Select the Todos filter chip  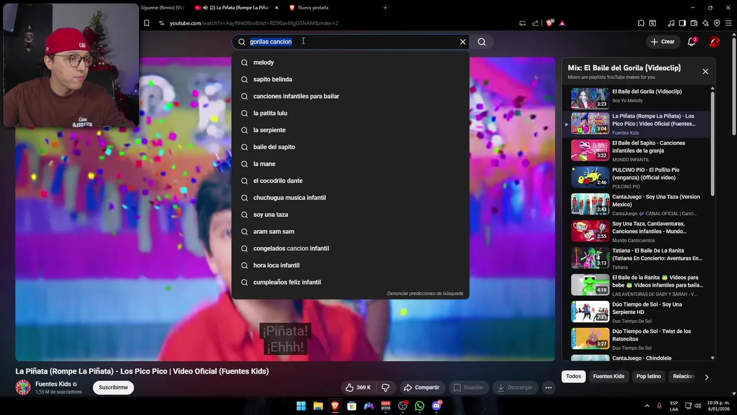coord(573,376)
